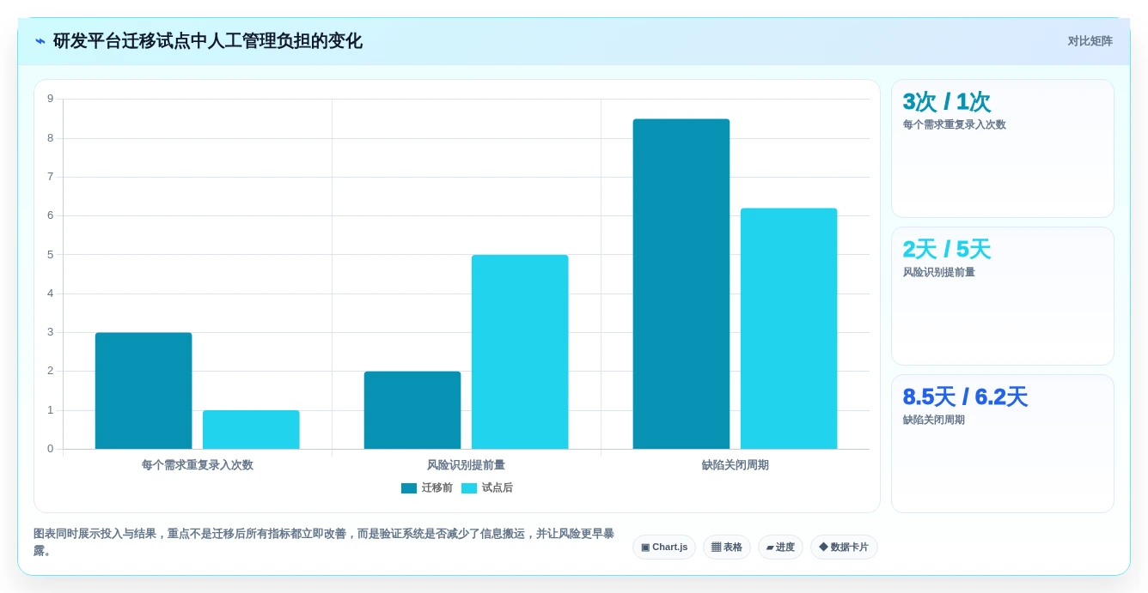The width and height of the screenshot is (1148, 593).
Task: Click the 迁移前 bar for 缺陷关闭周期
Action: point(681,284)
